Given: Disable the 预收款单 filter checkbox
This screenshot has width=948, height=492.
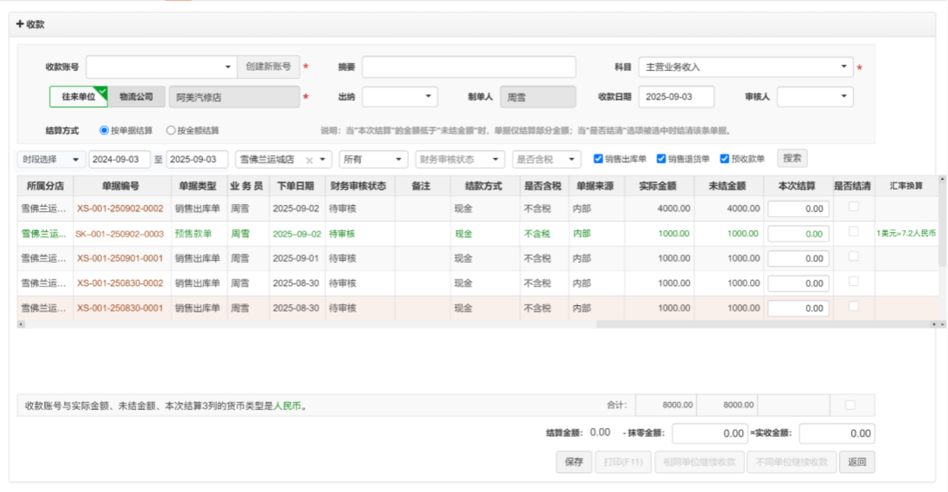Looking at the screenshot, I should coord(725,159).
